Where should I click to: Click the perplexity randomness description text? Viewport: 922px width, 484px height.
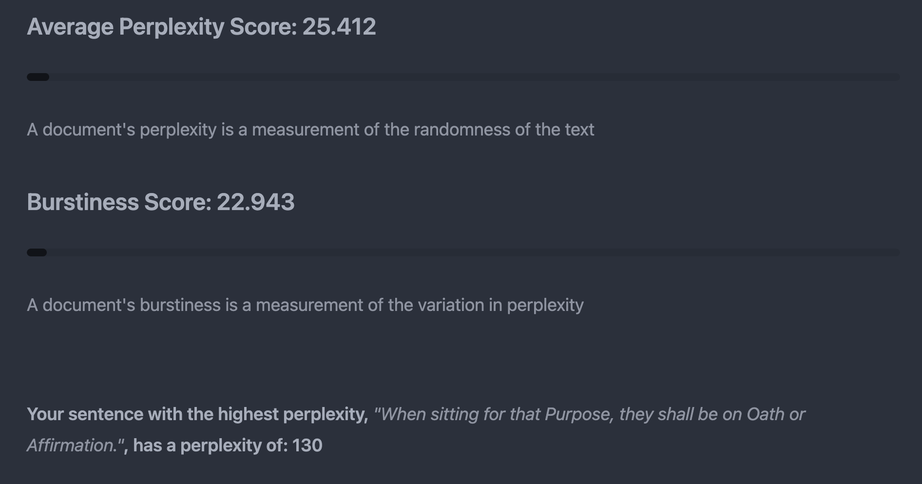[x=310, y=130]
